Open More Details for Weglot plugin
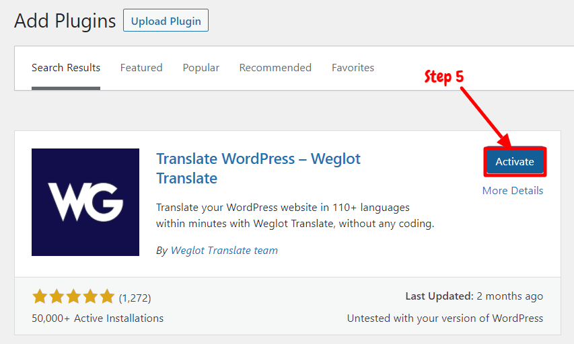Image resolution: width=574 pixels, height=344 pixels. point(513,190)
